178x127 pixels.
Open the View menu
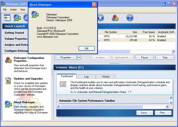pos(23,10)
